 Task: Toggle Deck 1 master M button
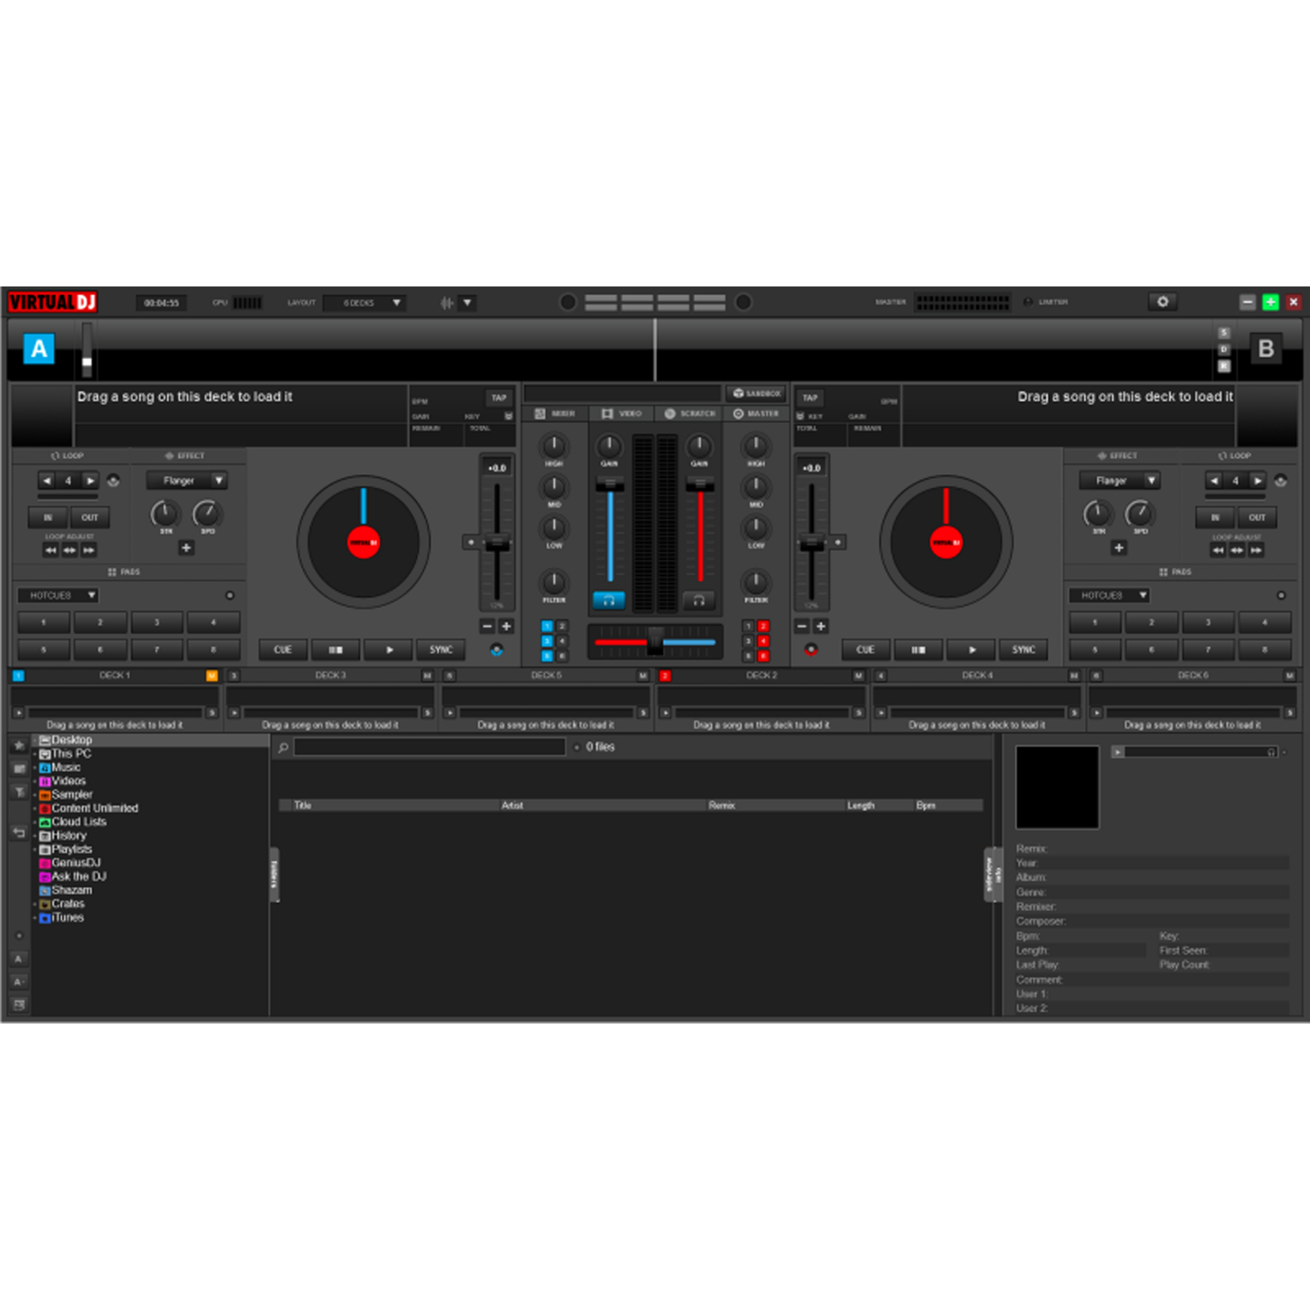pyautogui.click(x=211, y=675)
